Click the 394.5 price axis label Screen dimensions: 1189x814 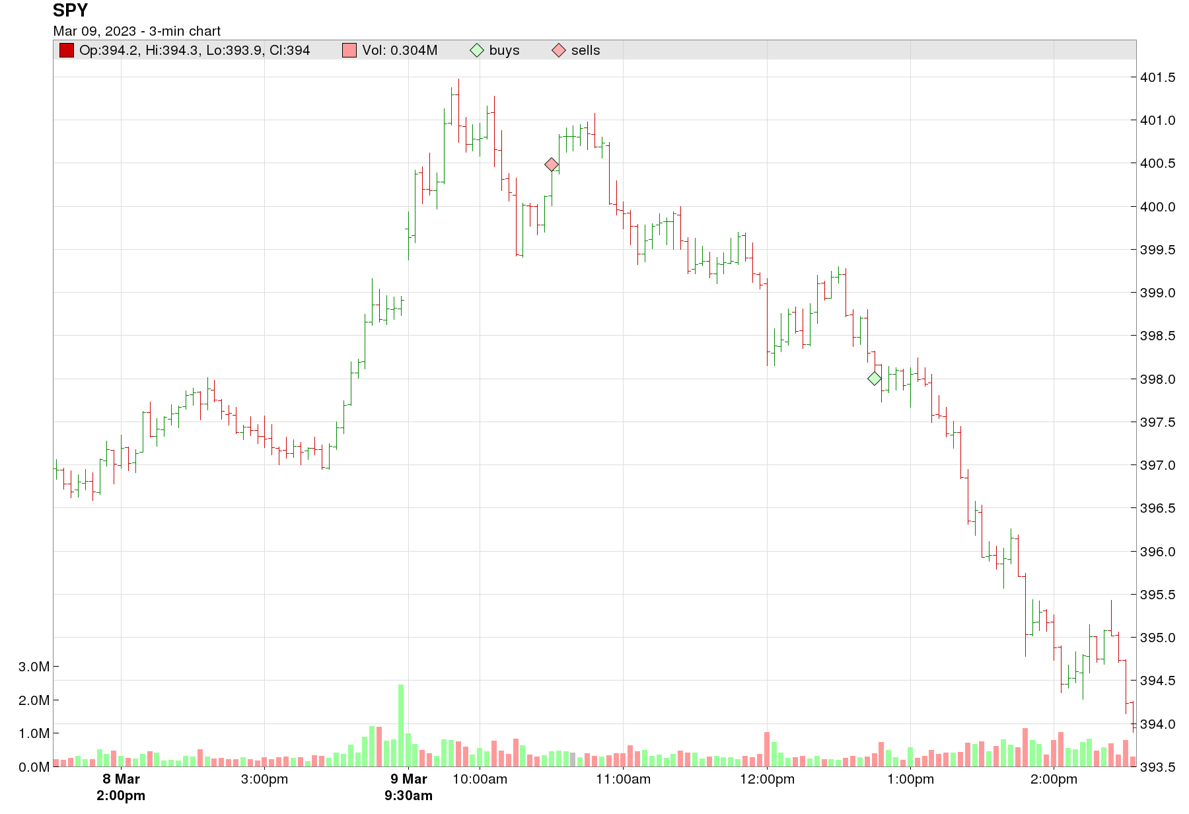[x=1158, y=681]
